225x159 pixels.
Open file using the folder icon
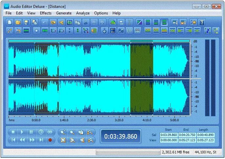18,22
